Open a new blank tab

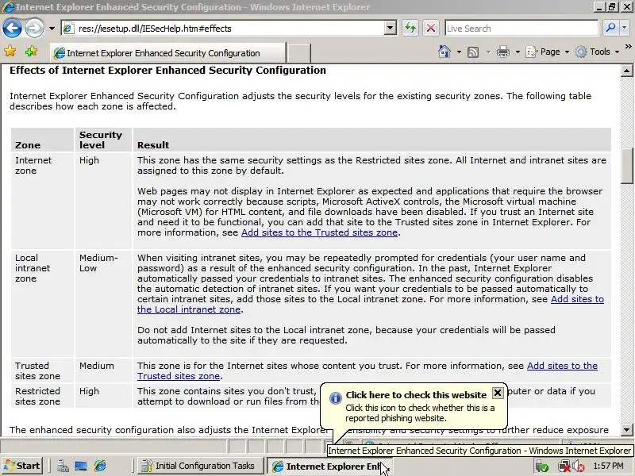(x=299, y=53)
